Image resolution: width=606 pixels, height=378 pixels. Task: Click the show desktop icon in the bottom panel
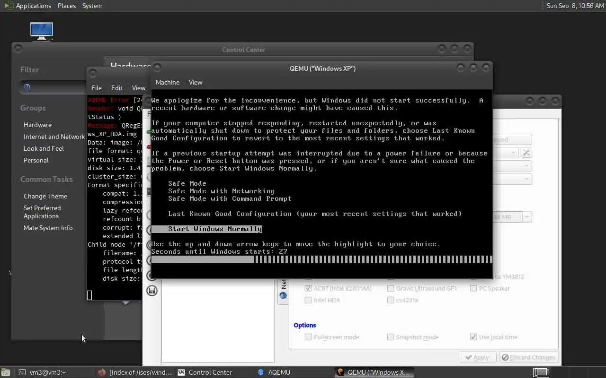coord(5,372)
